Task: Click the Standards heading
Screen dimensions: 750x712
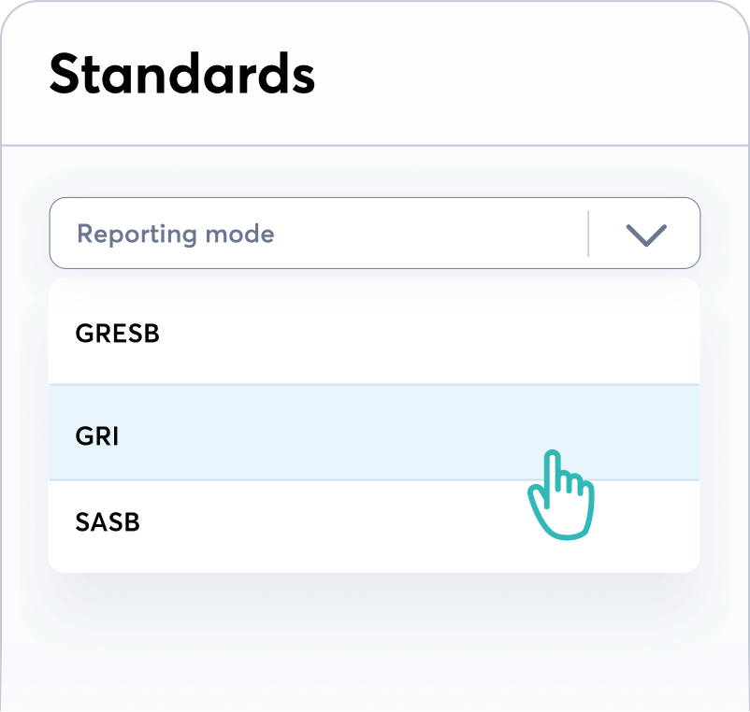Action: 182,75
